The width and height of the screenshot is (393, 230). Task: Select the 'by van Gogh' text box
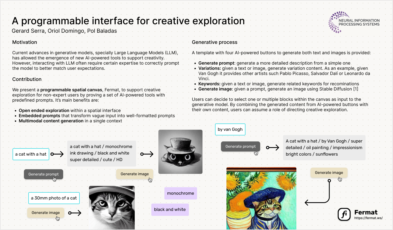230,129
